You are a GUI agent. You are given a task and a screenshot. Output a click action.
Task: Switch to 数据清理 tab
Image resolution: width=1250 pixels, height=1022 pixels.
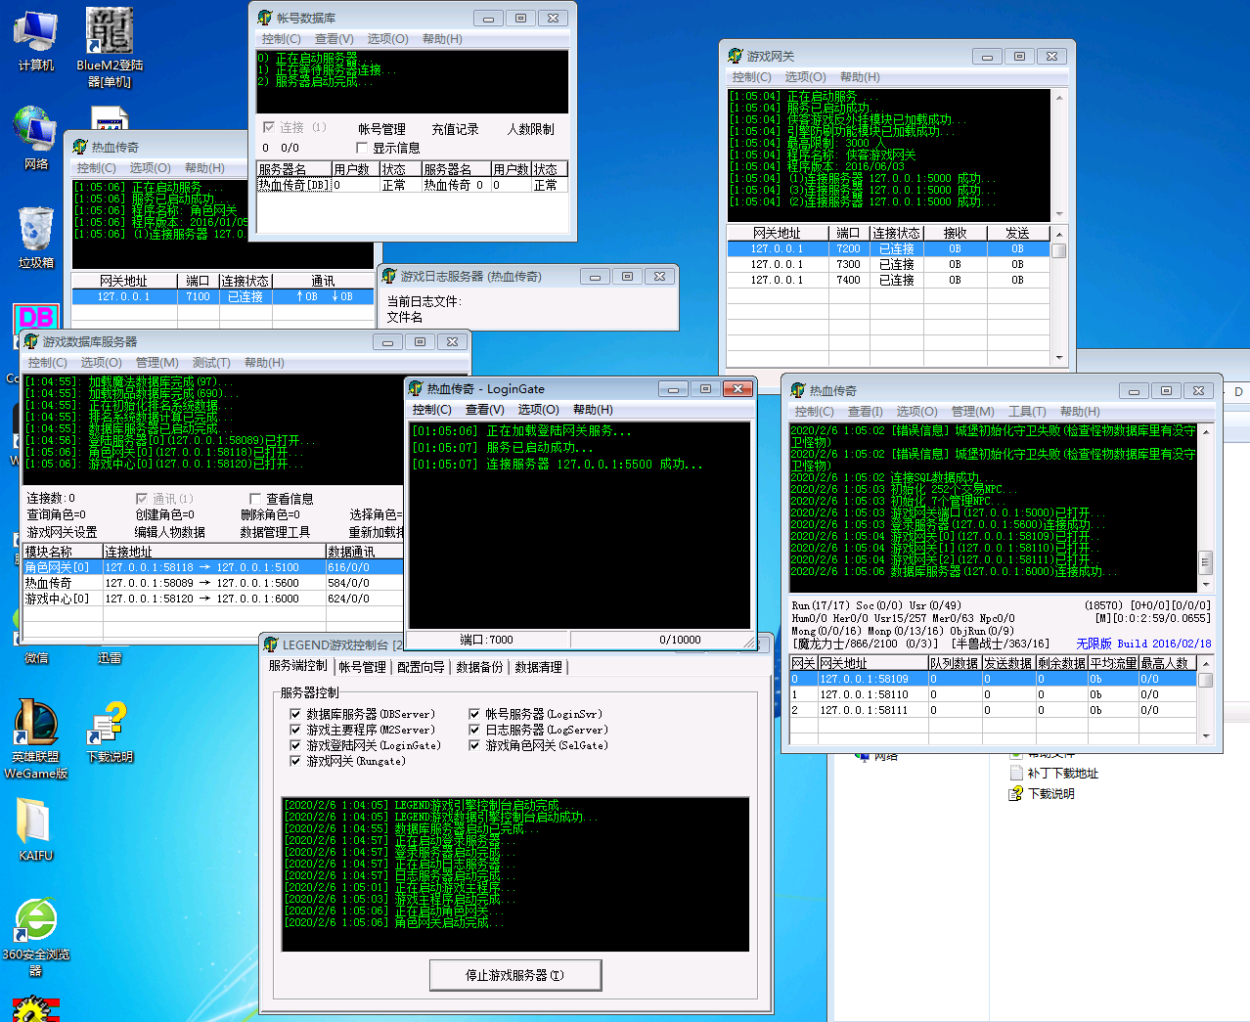click(x=538, y=667)
